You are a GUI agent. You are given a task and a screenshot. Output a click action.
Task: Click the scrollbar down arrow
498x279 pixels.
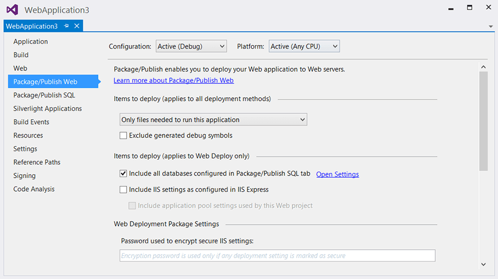coord(483,264)
